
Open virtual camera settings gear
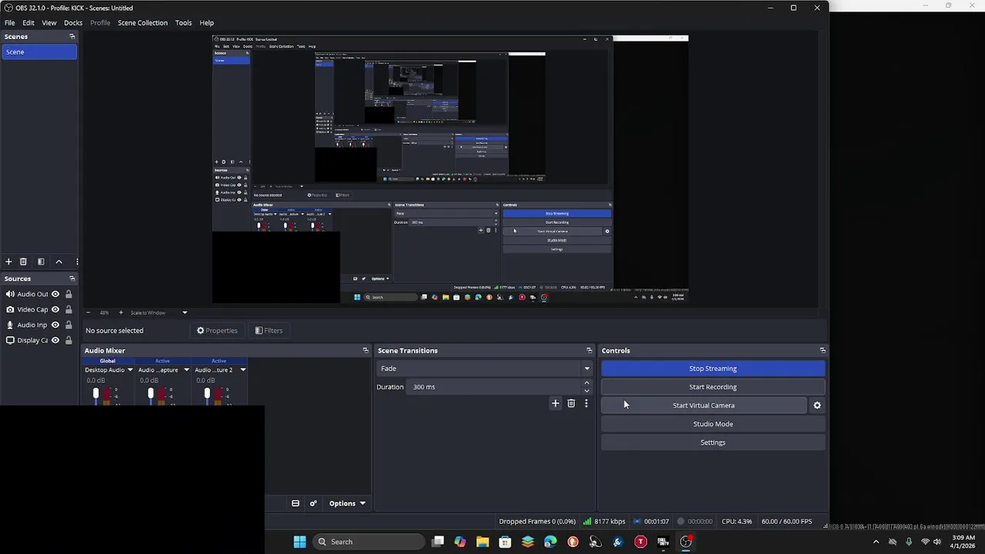[x=817, y=405]
